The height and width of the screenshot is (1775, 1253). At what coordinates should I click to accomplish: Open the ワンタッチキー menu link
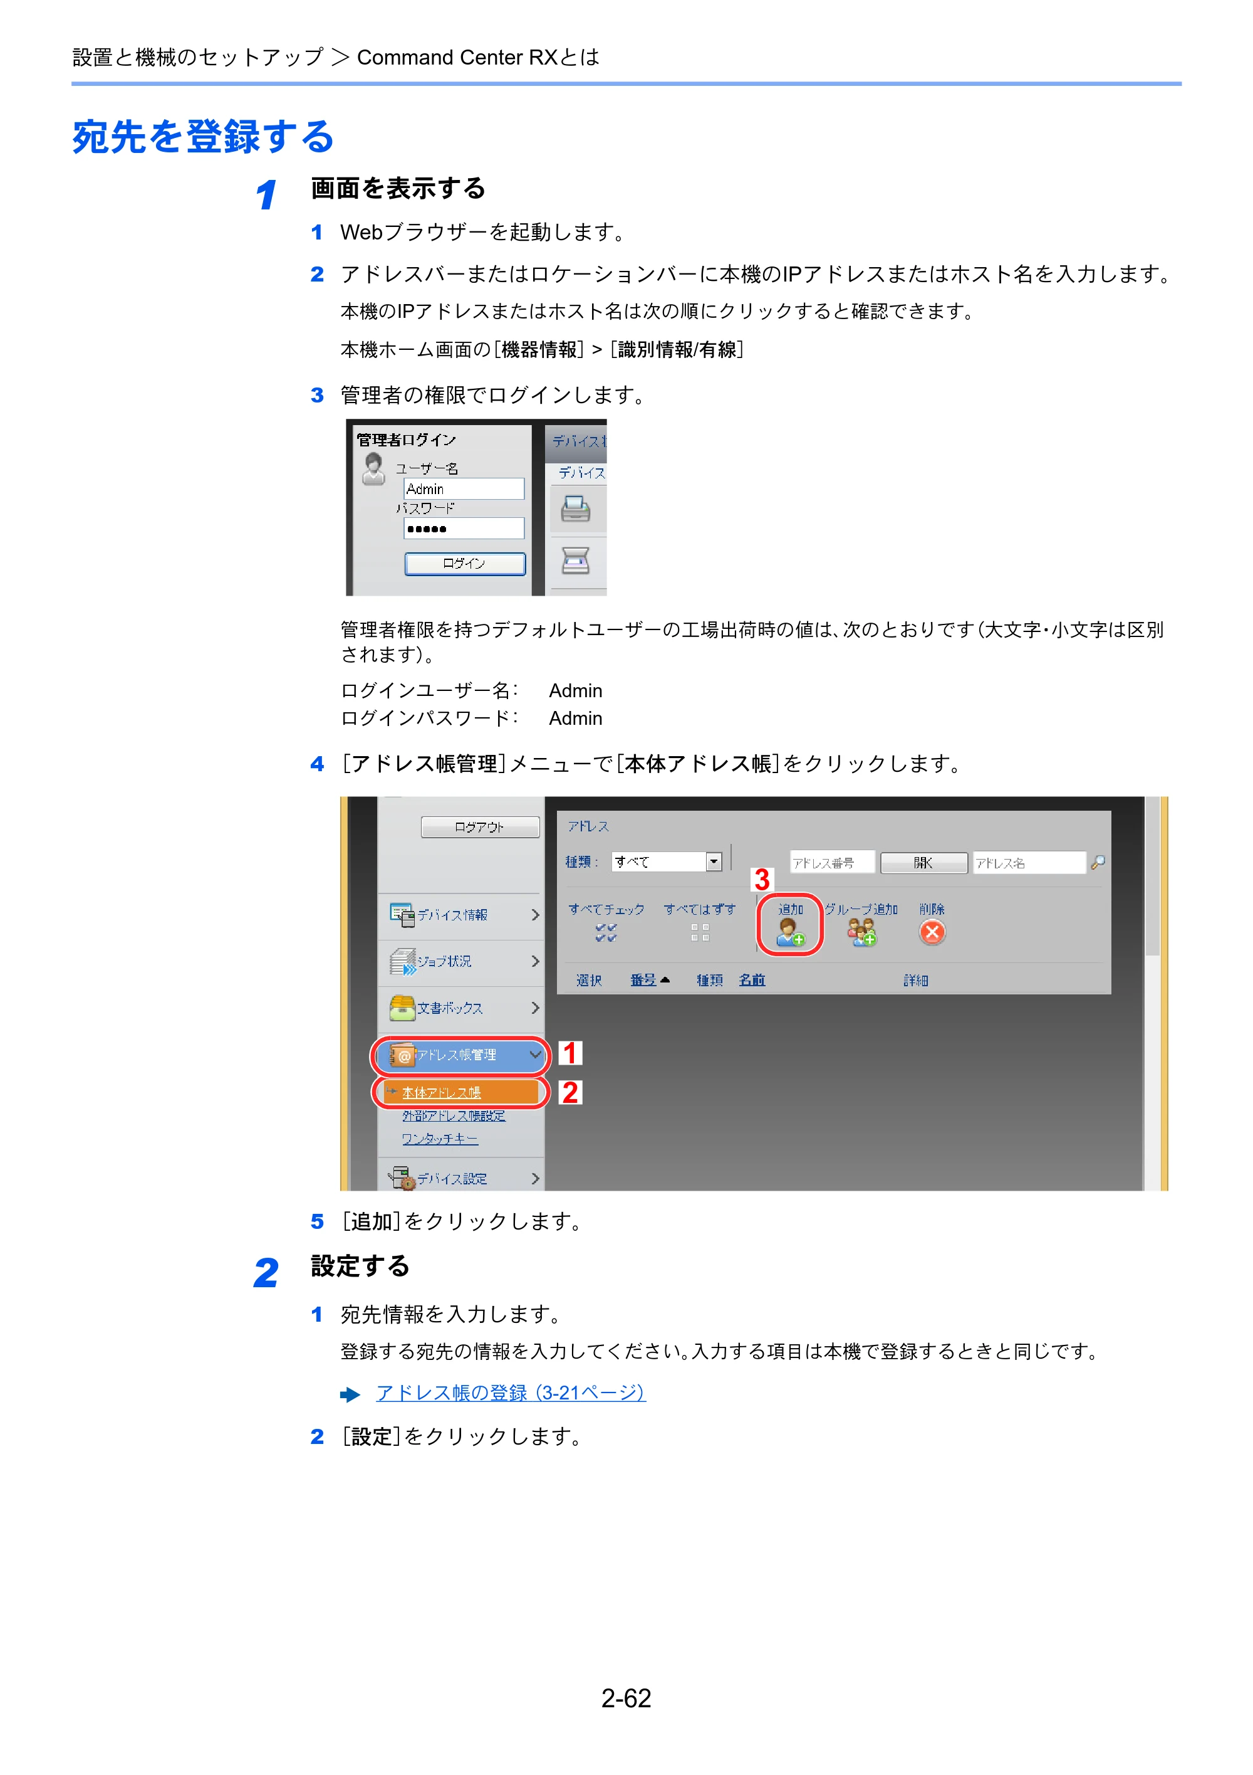(x=440, y=1139)
